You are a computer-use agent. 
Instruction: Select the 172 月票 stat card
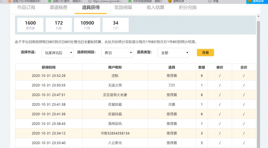59,25
